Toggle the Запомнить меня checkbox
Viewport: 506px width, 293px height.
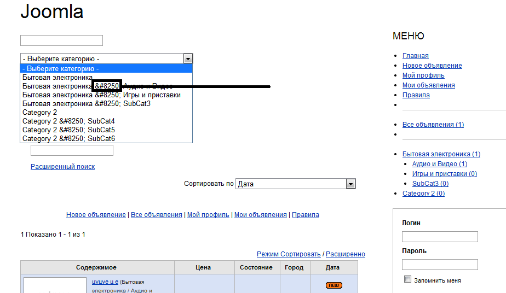[407, 279]
